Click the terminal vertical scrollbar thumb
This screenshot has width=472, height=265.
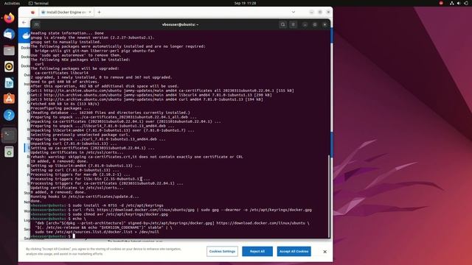(x=329, y=196)
